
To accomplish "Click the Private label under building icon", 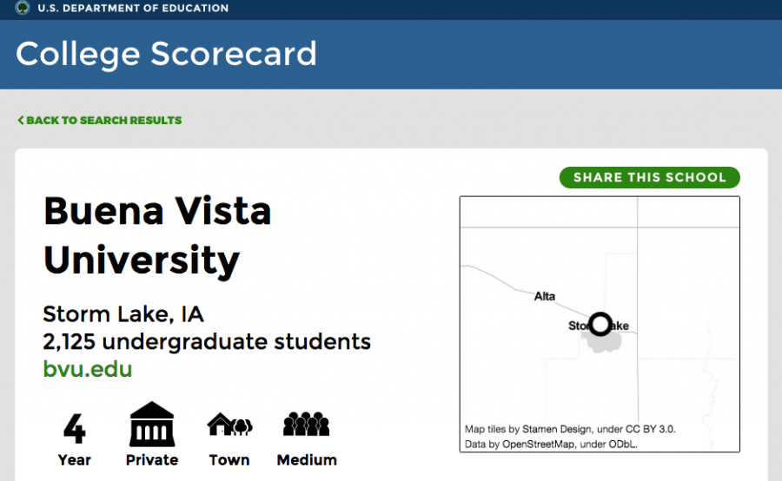I will tap(152, 459).
